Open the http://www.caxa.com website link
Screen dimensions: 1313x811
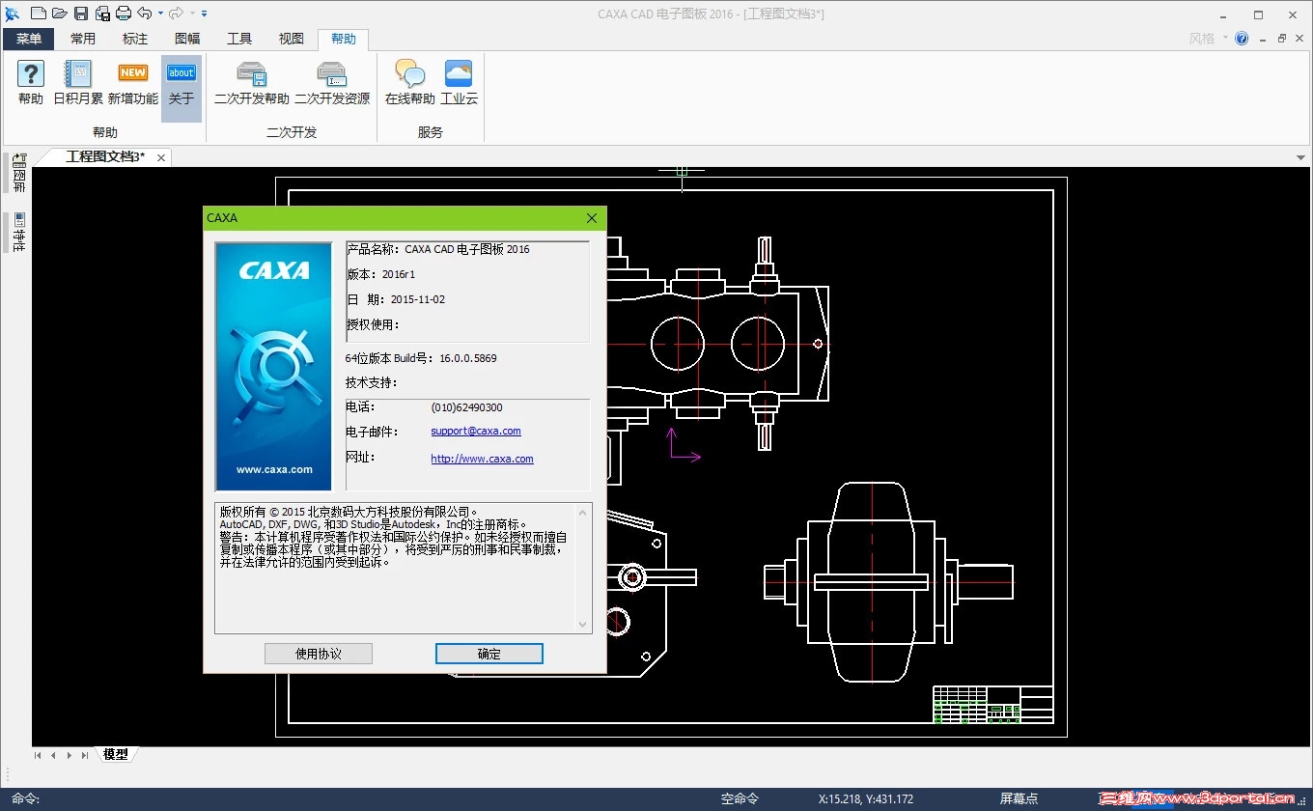(482, 460)
